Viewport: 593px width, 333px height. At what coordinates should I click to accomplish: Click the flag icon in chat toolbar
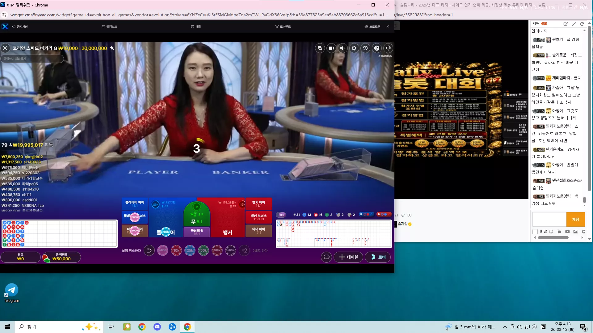point(559,232)
